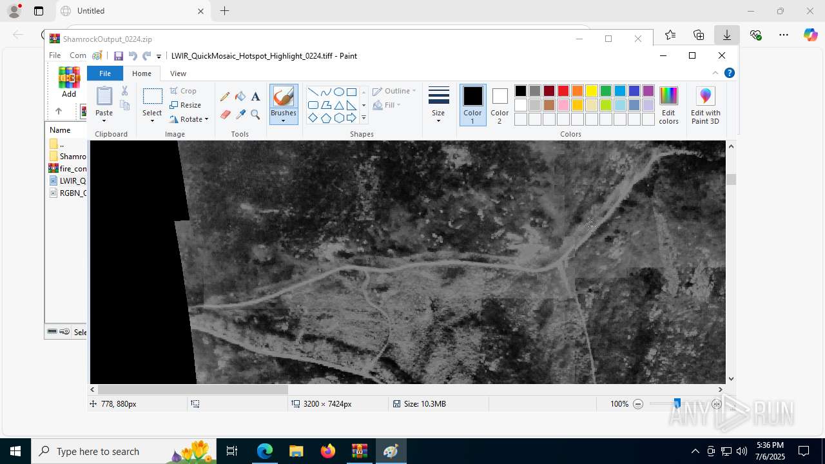825x464 pixels.
Task: Choose the Diamond shape
Action: point(313,118)
